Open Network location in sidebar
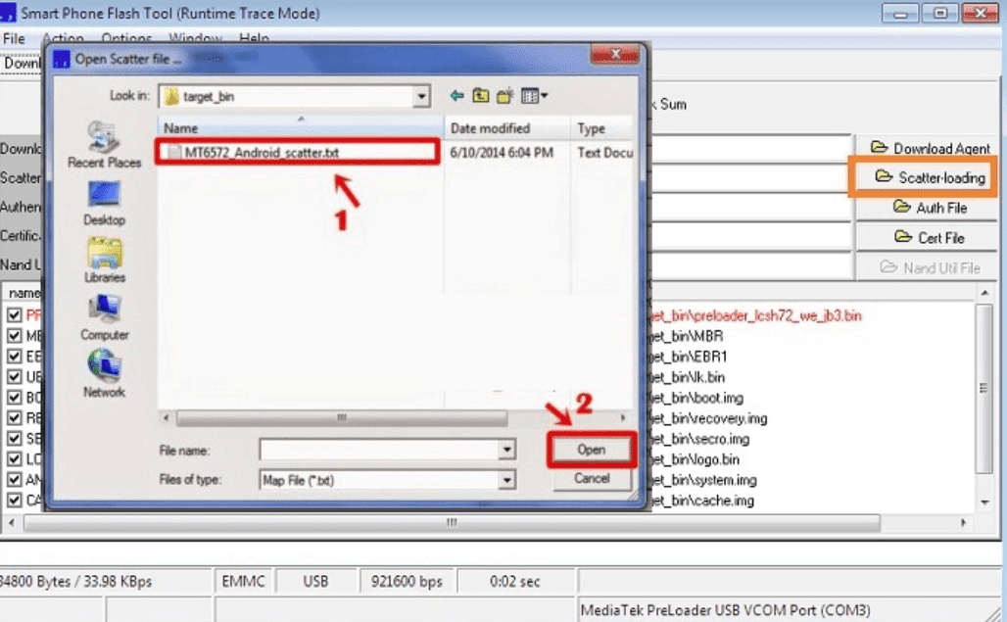 tap(104, 374)
